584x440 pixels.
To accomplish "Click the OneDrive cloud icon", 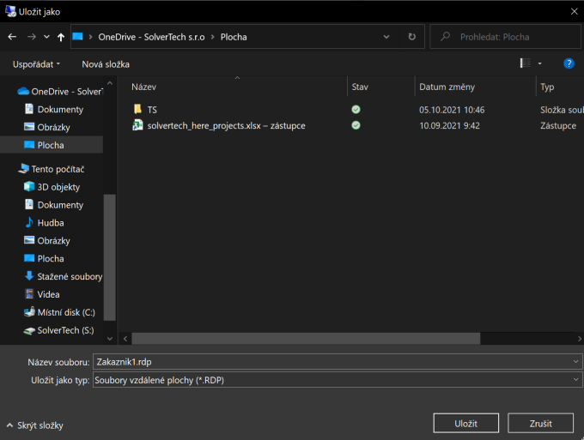I will point(23,91).
